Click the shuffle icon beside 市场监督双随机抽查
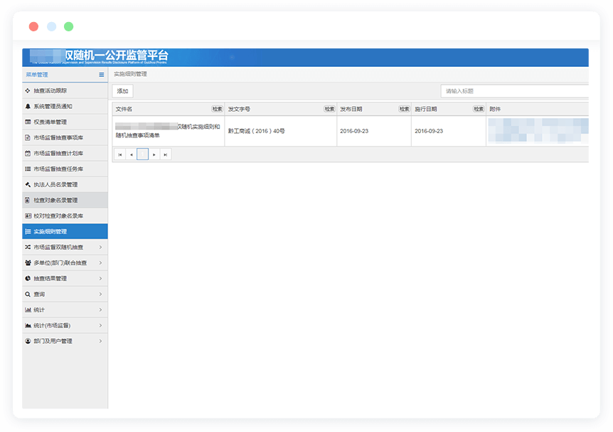The width and height of the screenshot is (613, 432). [28, 247]
